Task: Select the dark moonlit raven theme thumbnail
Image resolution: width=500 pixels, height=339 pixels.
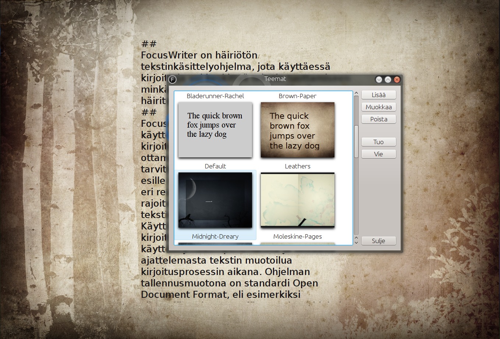Action: click(x=215, y=200)
